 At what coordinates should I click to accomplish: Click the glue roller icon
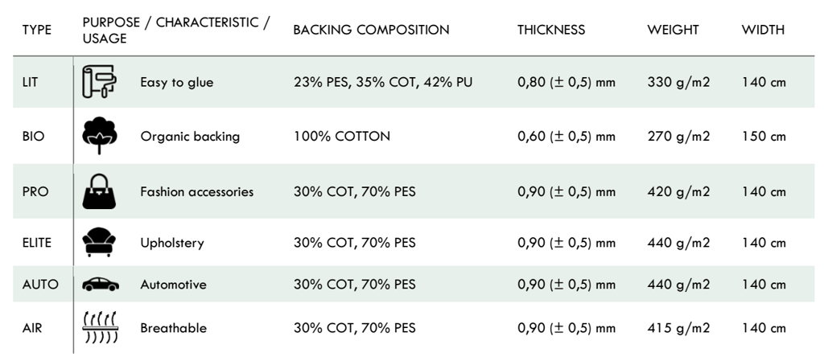coord(100,82)
